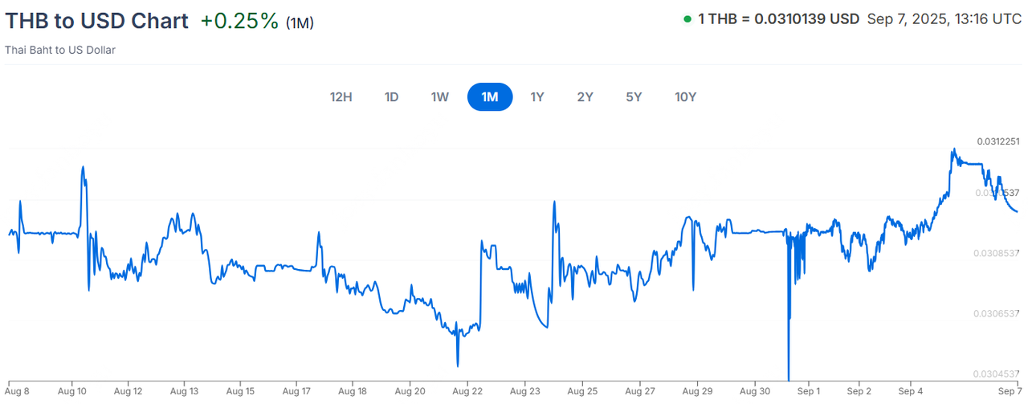Image resolution: width=1028 pixels, height=404 pixels.
Task: Switch chart to the 1D range
Action: pyautogui.click(x=391, y=97)
